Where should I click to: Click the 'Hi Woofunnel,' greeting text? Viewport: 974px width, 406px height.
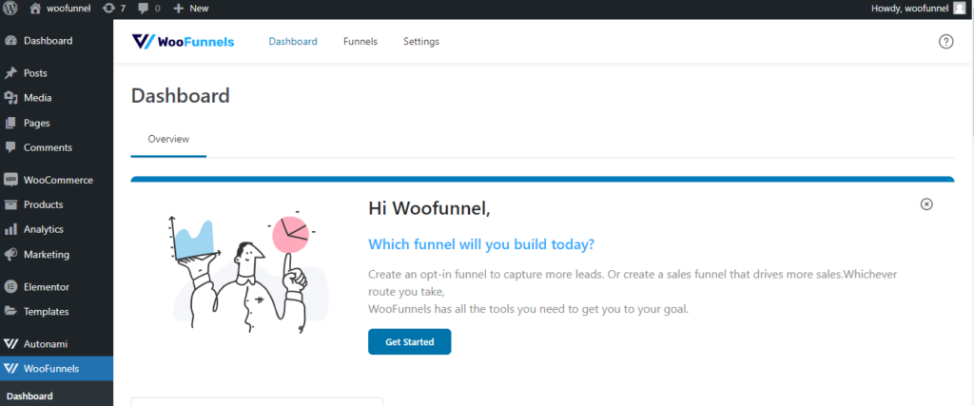coord(429,208)
